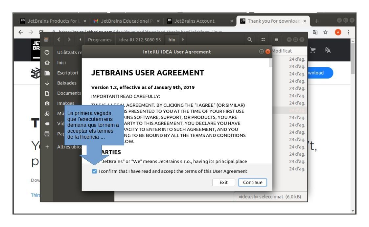This screenshot has width=369, height=227.
Task: Bookmark this page with star icon
Action: pyautogui.click(x=325, y=32)
